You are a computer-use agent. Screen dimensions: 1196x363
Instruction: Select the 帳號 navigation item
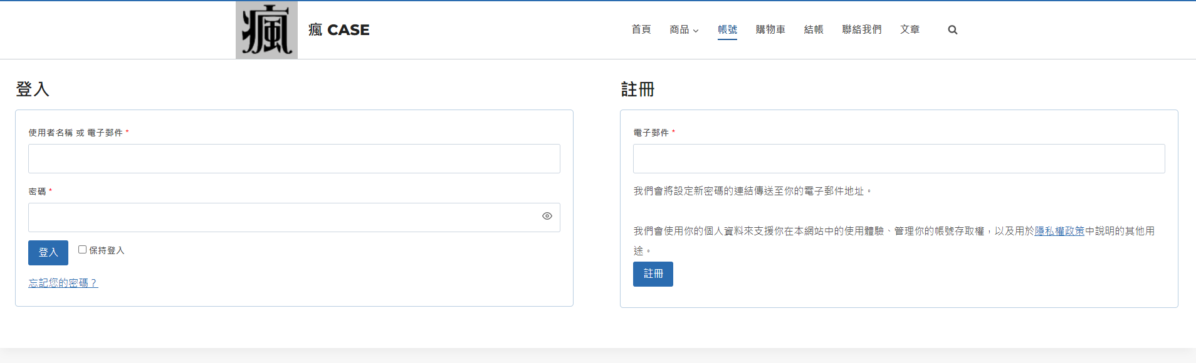coord(727,30)
